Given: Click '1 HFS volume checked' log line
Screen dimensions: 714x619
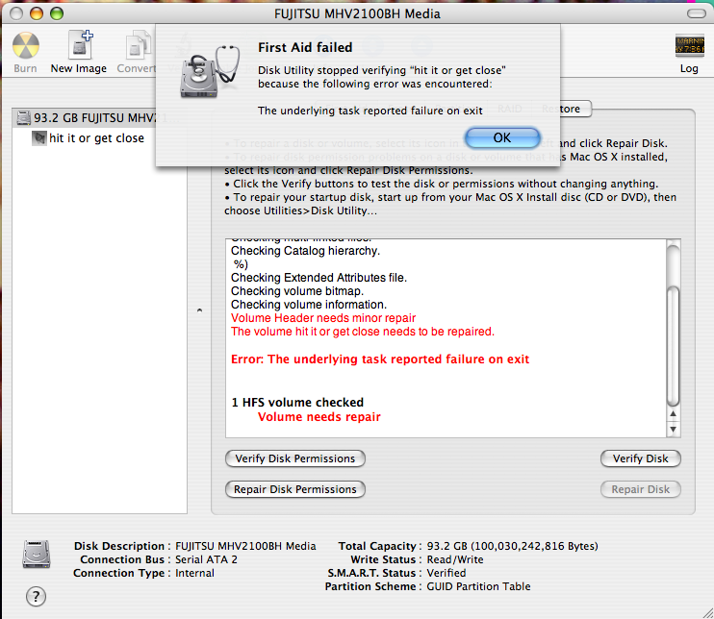Looking at the screenshot, I should click(x=297, y=403).
